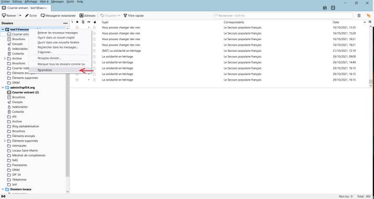Open the hamburger application menu
This screenshot has height=199, width=374.
[x=359, y=15]
